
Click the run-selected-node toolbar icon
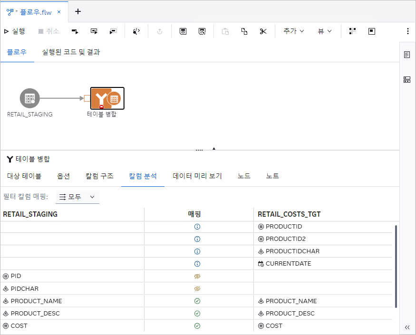click(94, 31)
